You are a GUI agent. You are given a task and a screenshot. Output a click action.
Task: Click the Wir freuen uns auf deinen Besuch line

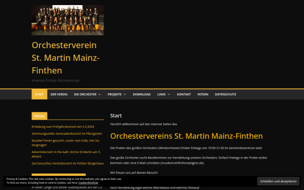click(134, 173)
